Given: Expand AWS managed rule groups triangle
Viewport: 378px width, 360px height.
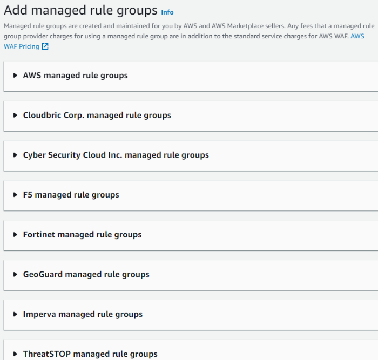Looking at the screenshot, I should click(x=15, y=76).
